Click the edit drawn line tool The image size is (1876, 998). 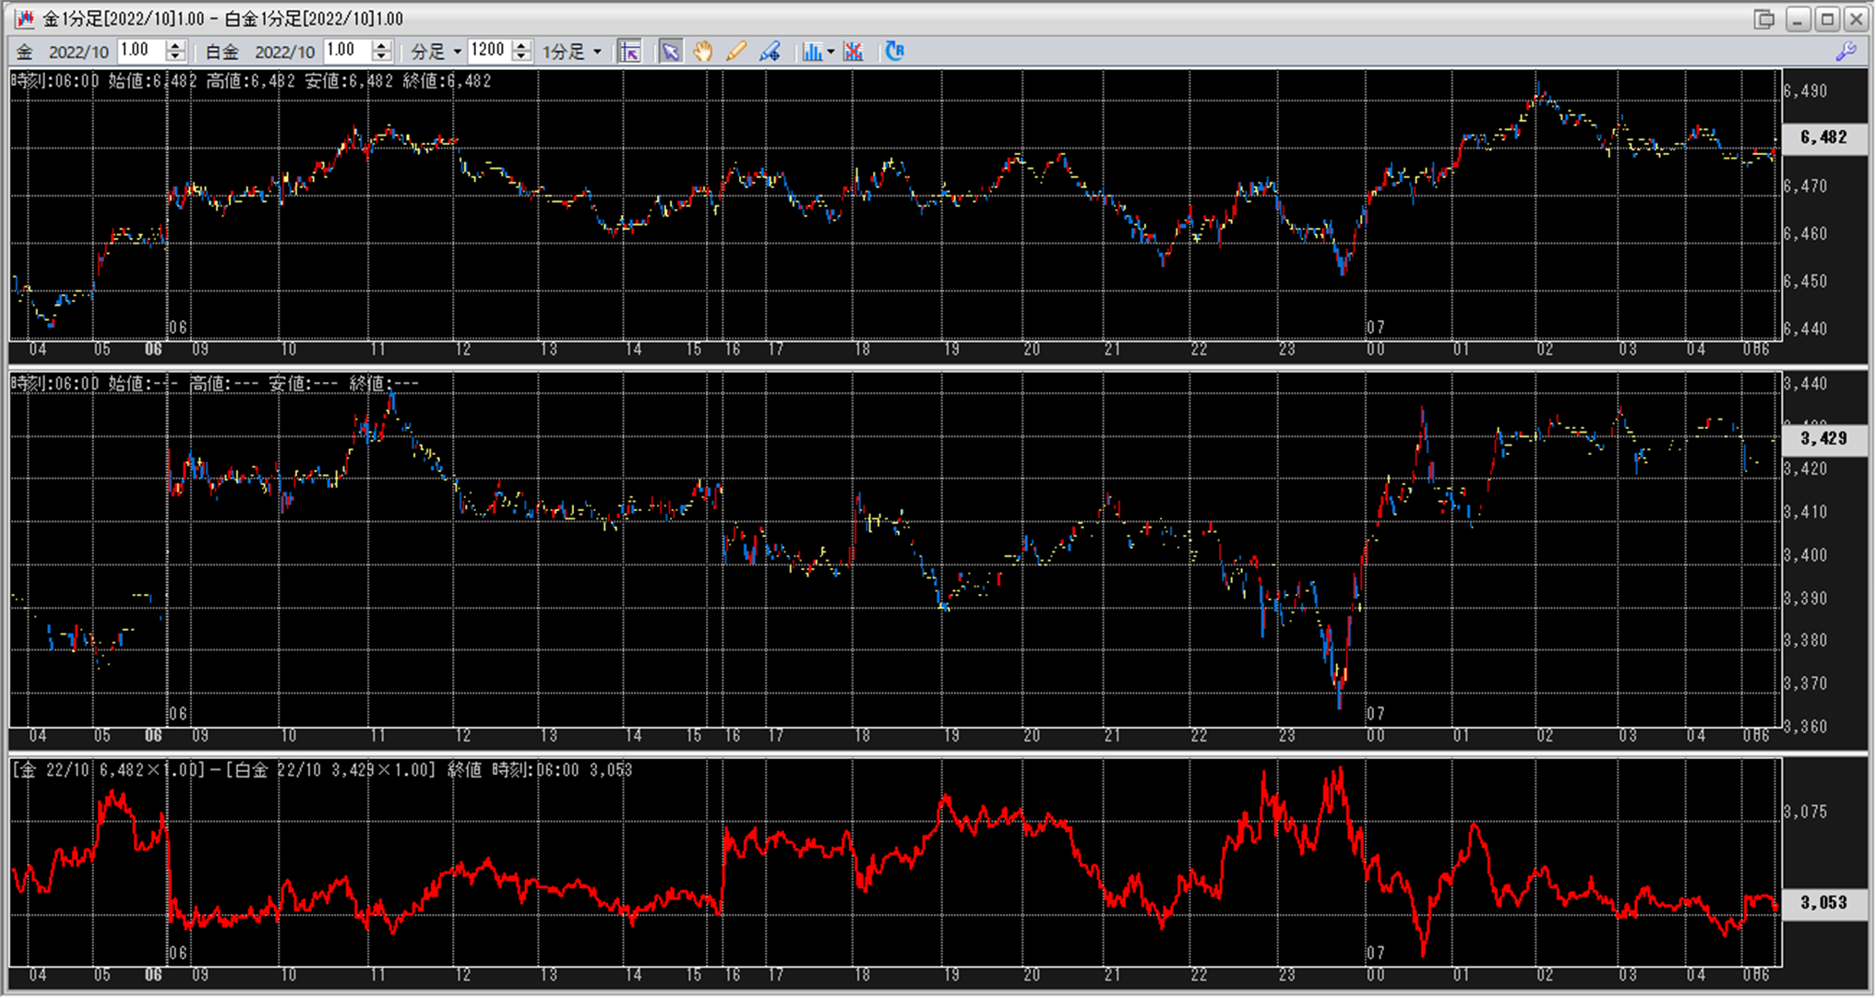[x=770, y=52]
